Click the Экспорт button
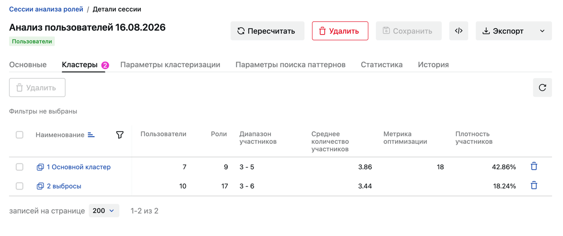 [x=503, y=31]
